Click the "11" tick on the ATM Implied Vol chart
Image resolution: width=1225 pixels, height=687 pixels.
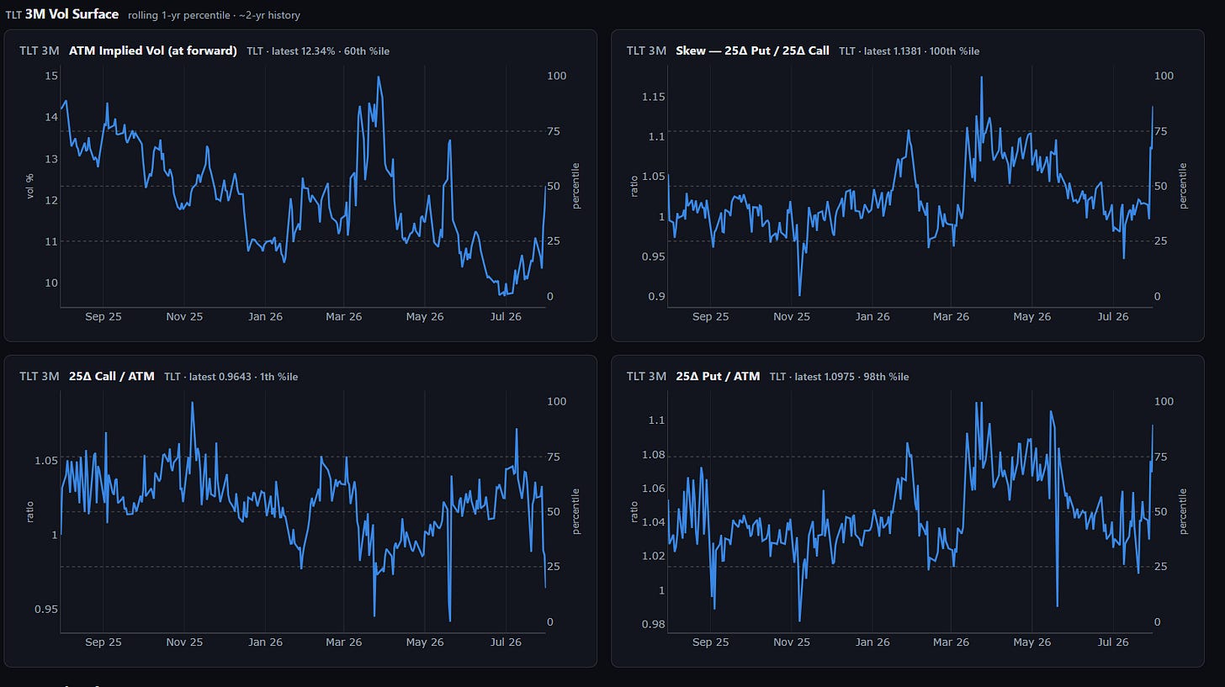[x=50, y=241]
